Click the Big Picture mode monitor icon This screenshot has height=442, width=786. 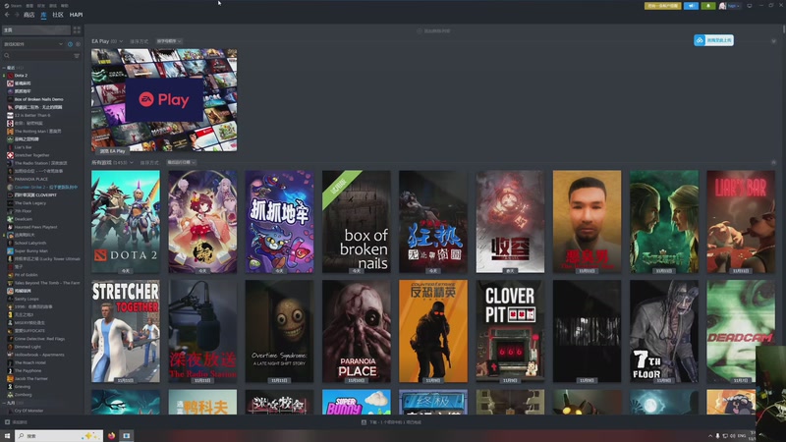tap(750, 6)
